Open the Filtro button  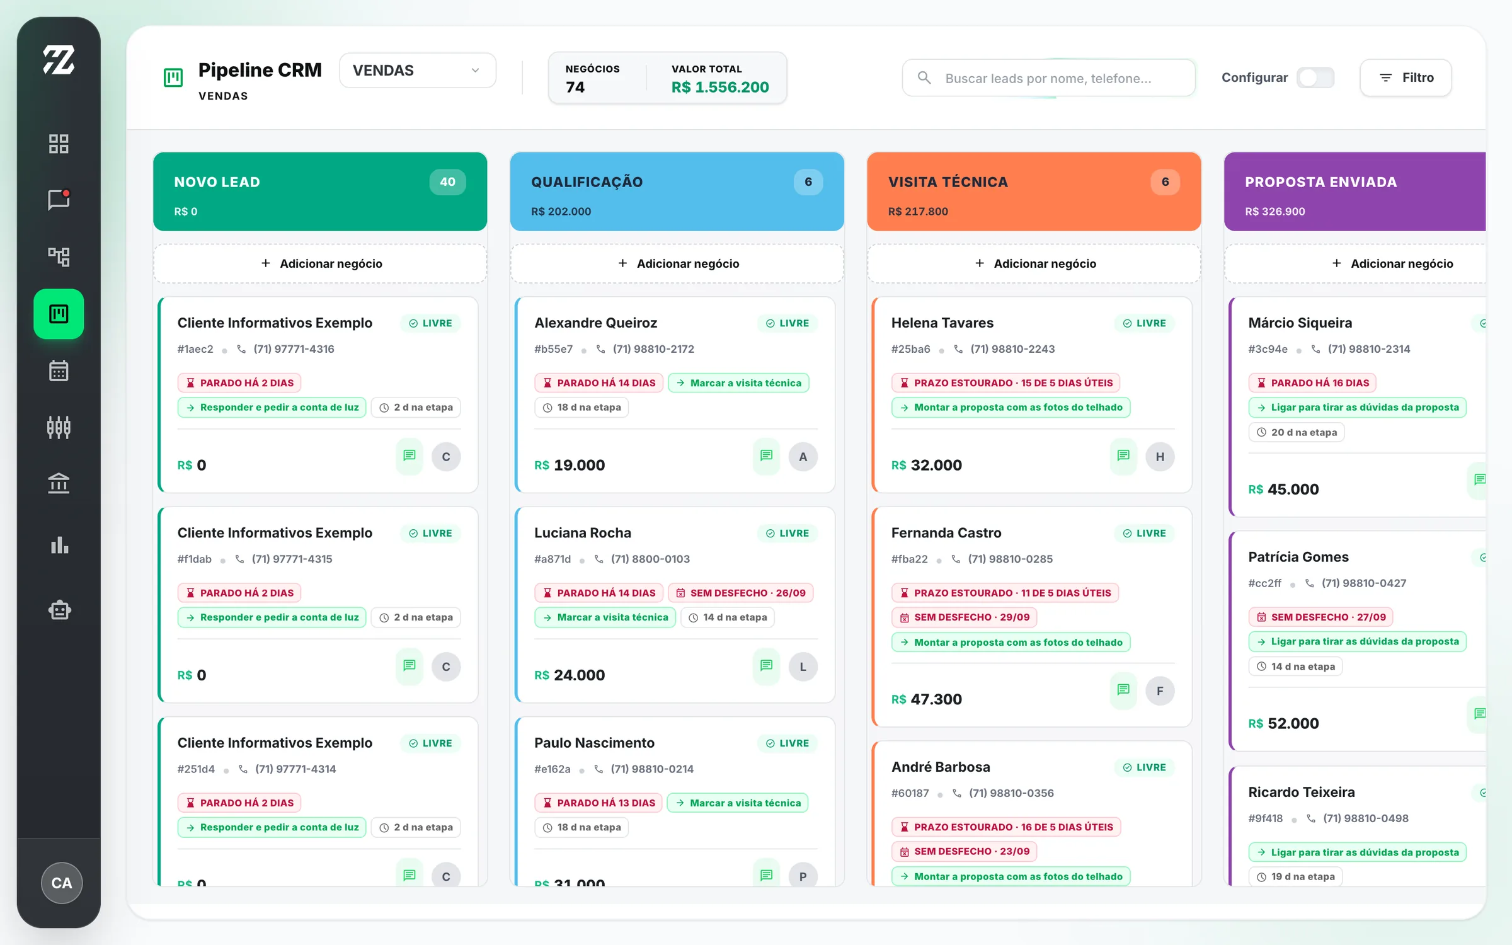1406,78
